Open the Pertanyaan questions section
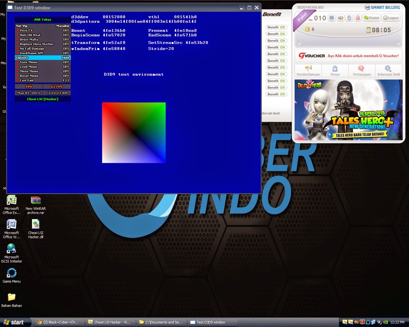409x327 pixels. point(362,71)
